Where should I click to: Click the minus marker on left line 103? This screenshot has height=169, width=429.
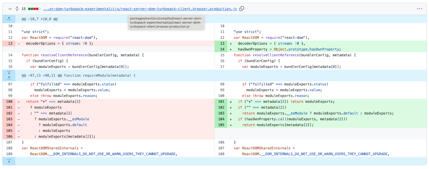[x=19, y=119]
